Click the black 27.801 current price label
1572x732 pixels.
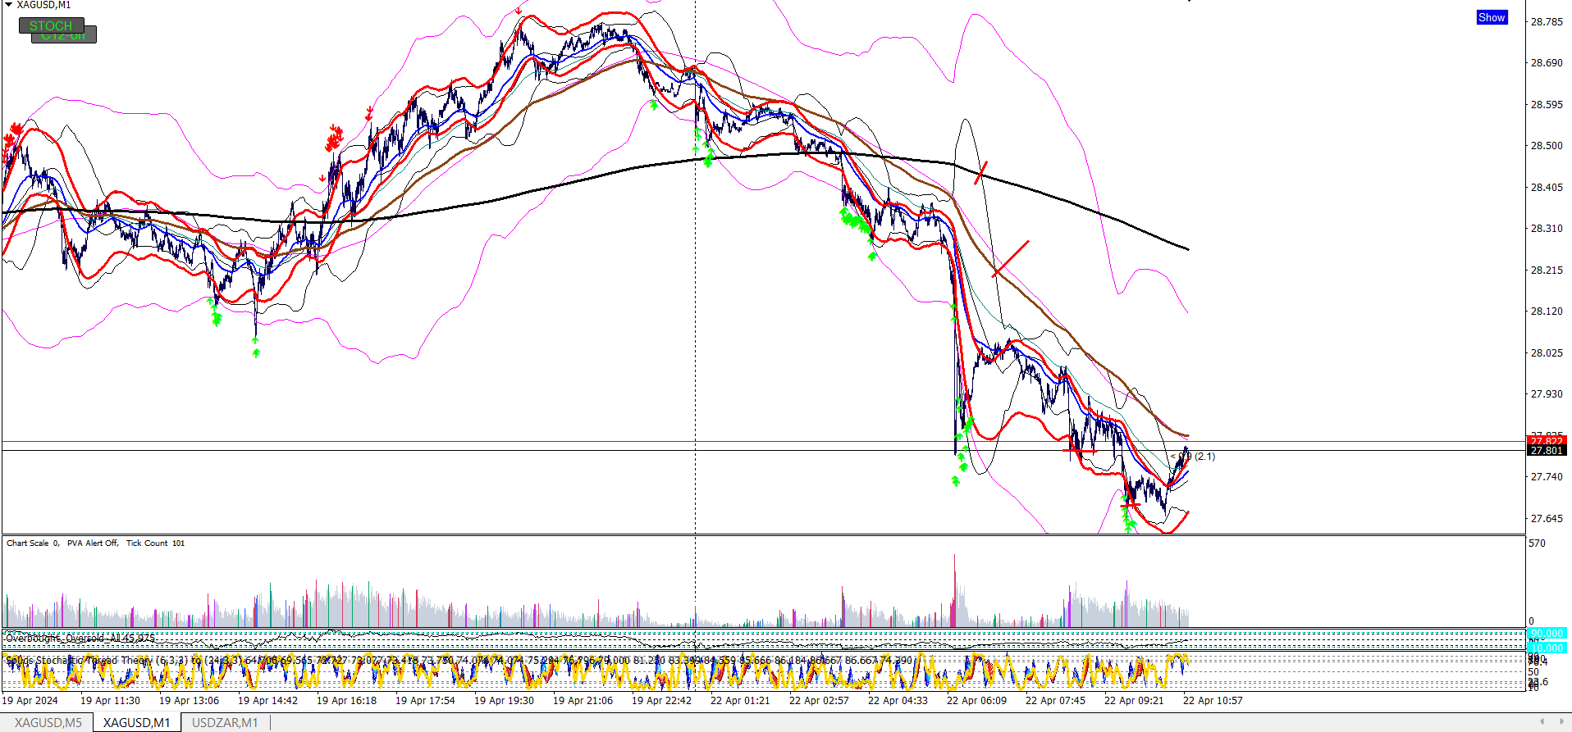(1547, 450)
